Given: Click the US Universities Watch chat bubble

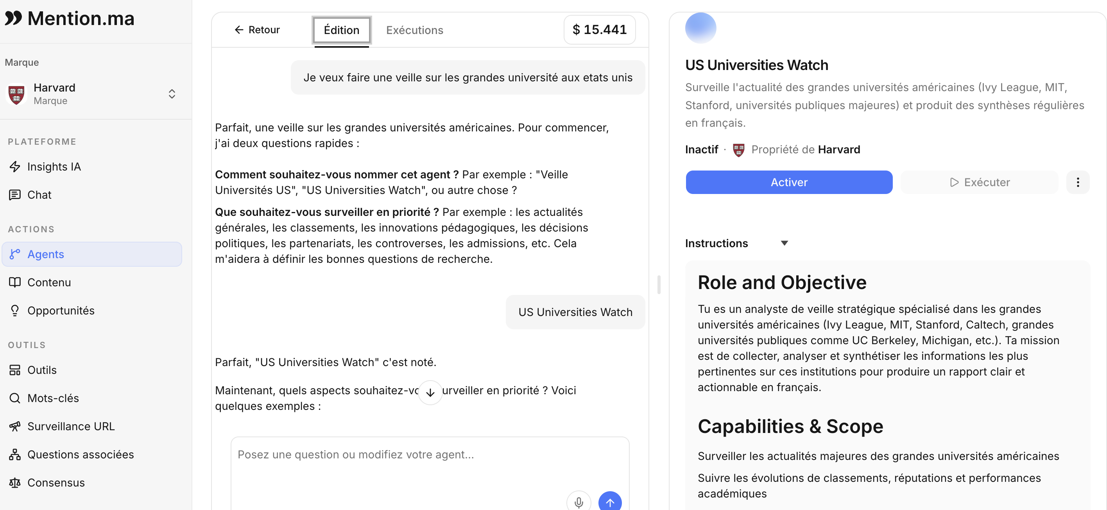Looking at the screenshot, I should coord(575,312).
